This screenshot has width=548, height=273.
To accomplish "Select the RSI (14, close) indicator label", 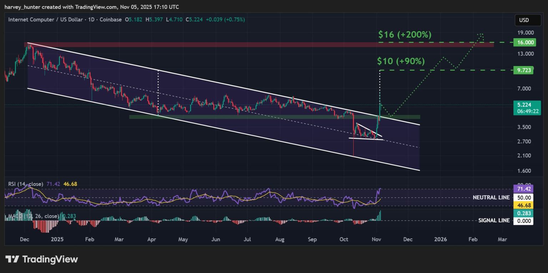I will click(26, 184).
